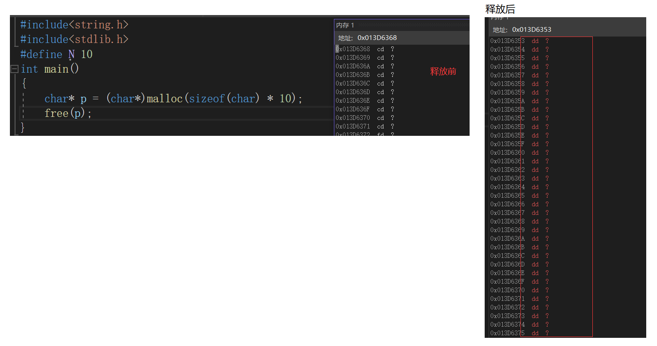This screenshot has height=346, width=657.
Task: Select row 0x013D636A with value cd
Action: pos(365,66)
